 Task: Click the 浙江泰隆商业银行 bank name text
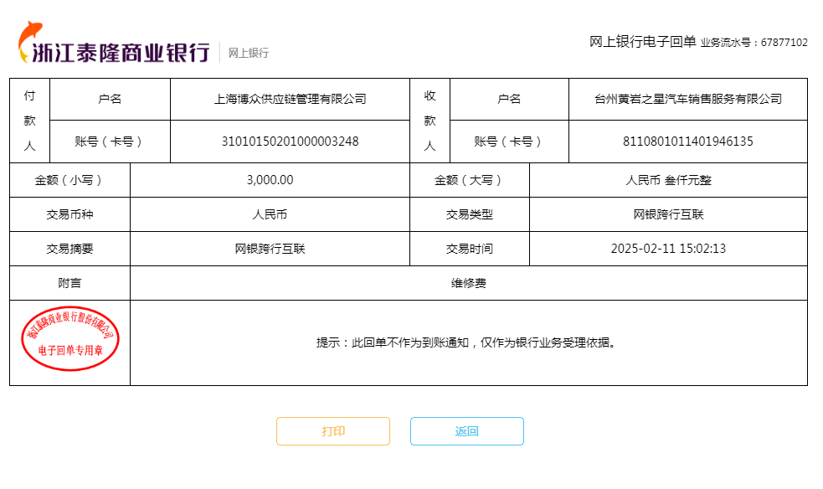(x=121, y=53)
